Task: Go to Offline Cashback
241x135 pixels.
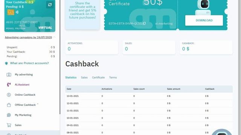Action: tap(25, 105)
